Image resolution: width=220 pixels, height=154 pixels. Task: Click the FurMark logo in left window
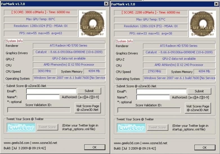point(92,24)
